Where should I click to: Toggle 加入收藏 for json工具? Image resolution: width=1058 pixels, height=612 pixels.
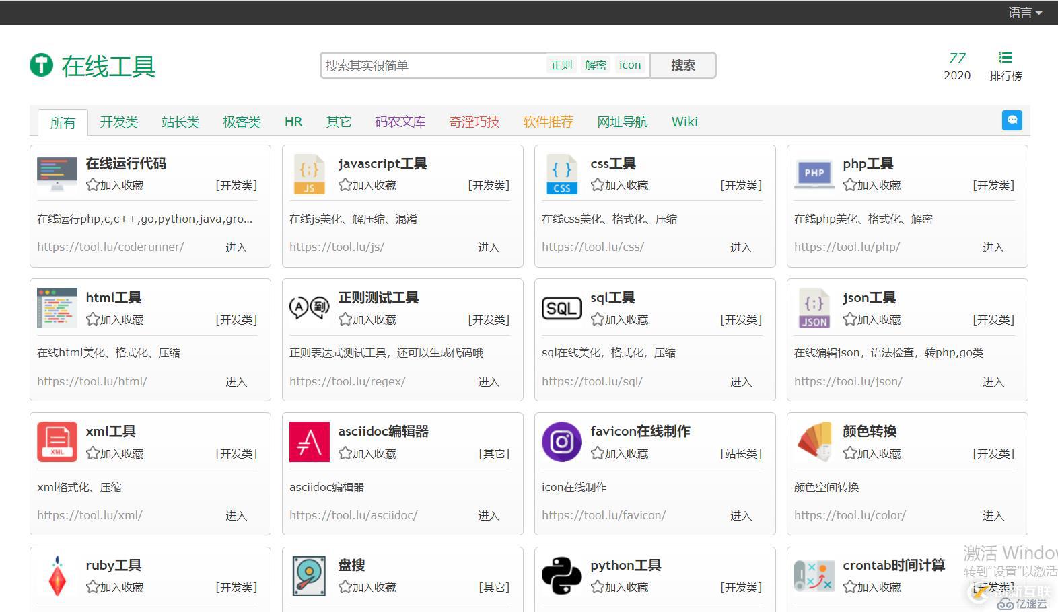click(x=872, y=319)
